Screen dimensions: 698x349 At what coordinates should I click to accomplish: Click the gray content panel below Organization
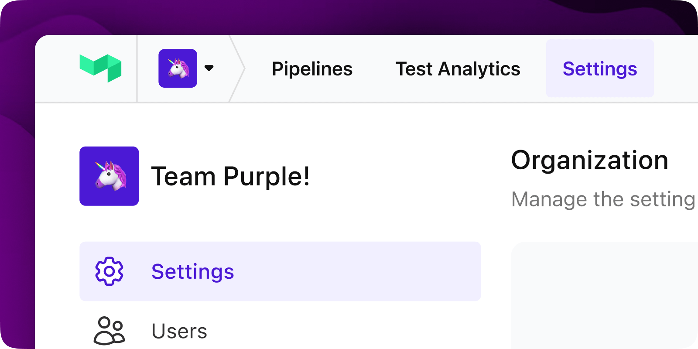click(604, 297)
